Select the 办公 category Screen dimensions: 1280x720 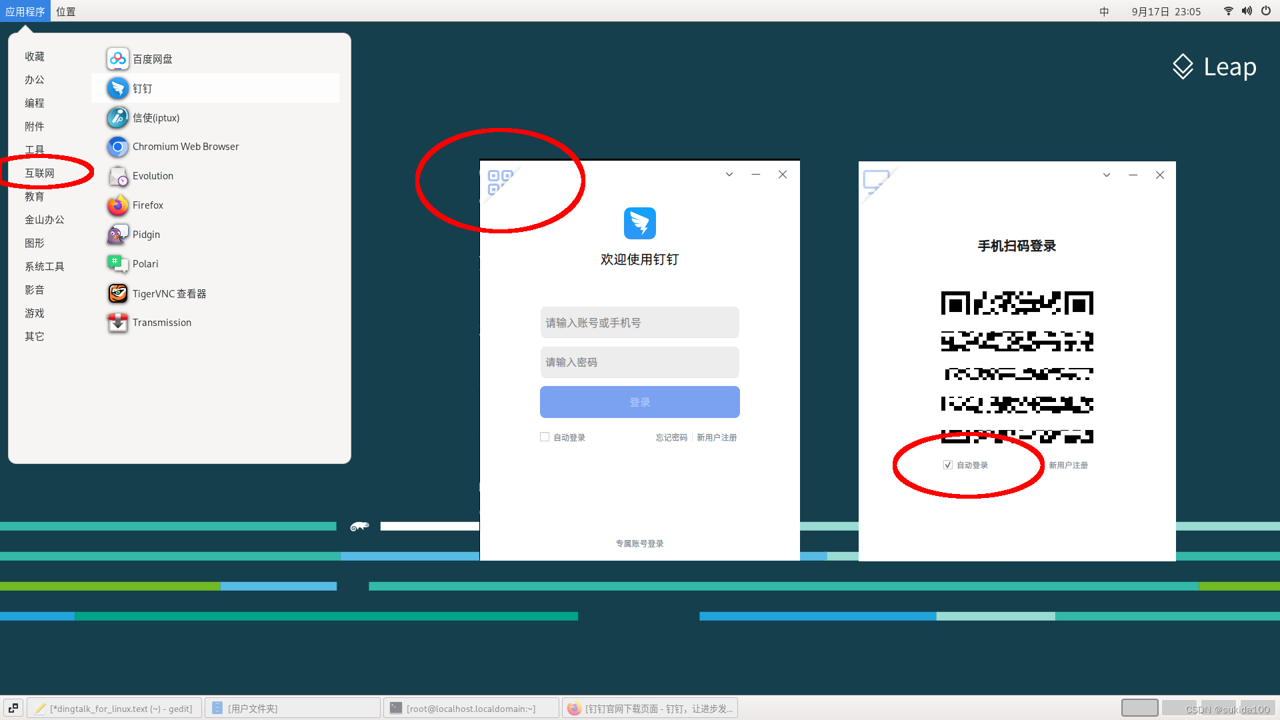point(35,80)
